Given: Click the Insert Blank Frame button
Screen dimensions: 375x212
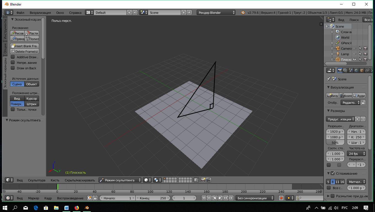Looking at the screenshot, I should [x=25, y=46].
